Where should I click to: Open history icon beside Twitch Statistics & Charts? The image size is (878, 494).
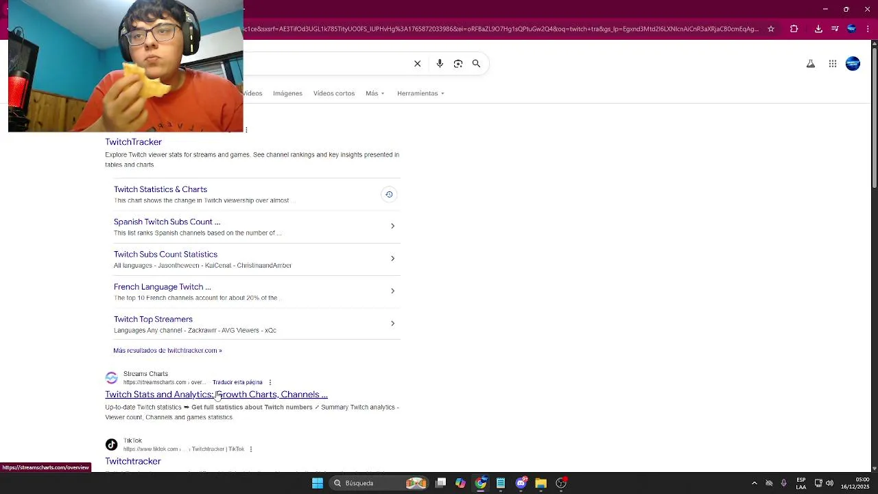click(x=389, y=194)
